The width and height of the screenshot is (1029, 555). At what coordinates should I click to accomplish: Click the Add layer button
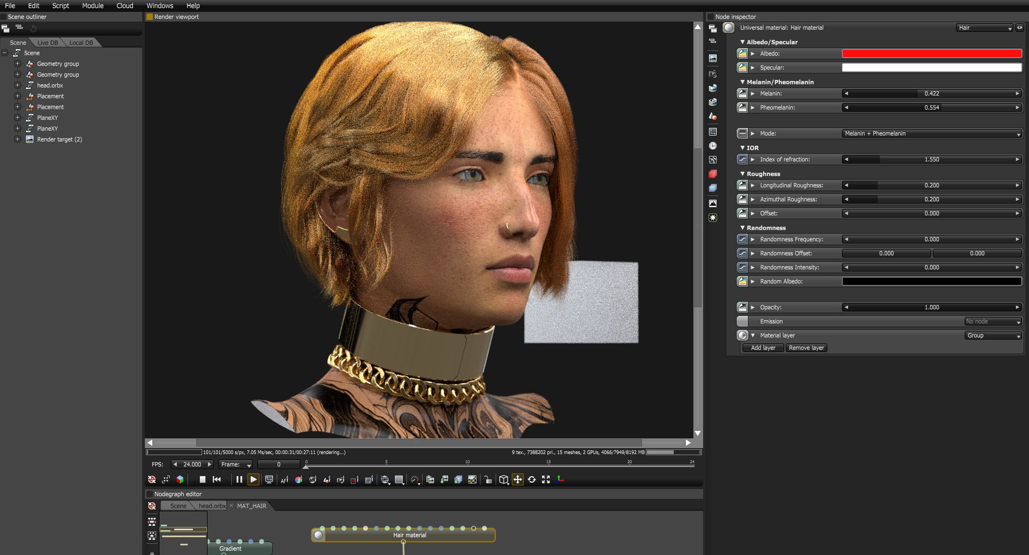[763, 348]
